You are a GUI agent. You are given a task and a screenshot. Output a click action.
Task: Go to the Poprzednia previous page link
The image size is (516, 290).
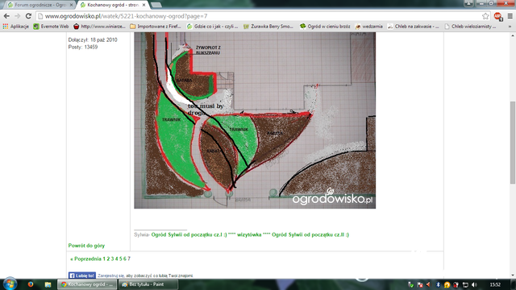tap(85, 259)
